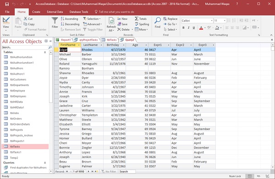Viewport: 275px width, 179px height.
Task: Switch to SQL view in status bar
Action: [x=258, y=176]
